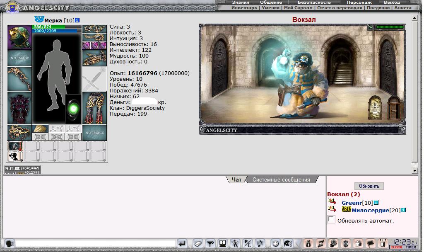Screen dimensions: 424x252
Task: Click the door with arrow exit icon
Action: tap(394, 108)
